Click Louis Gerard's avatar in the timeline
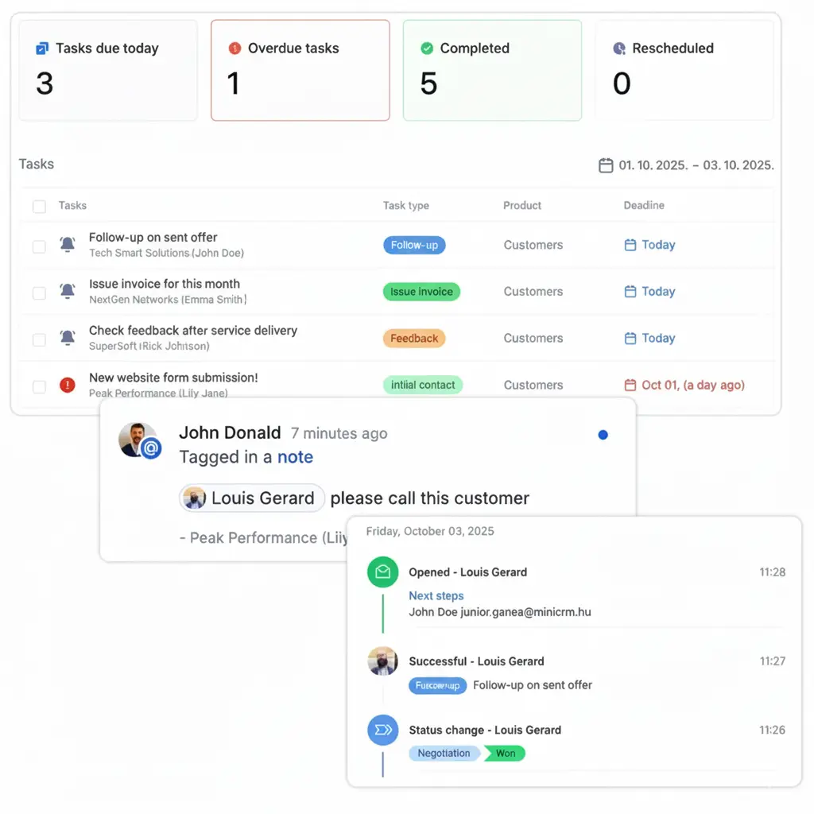 (382, 661)
